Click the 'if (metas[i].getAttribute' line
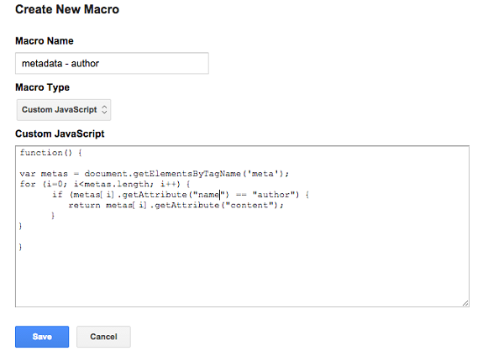This screenshot has width=483, height=356. tap(181, 195)
